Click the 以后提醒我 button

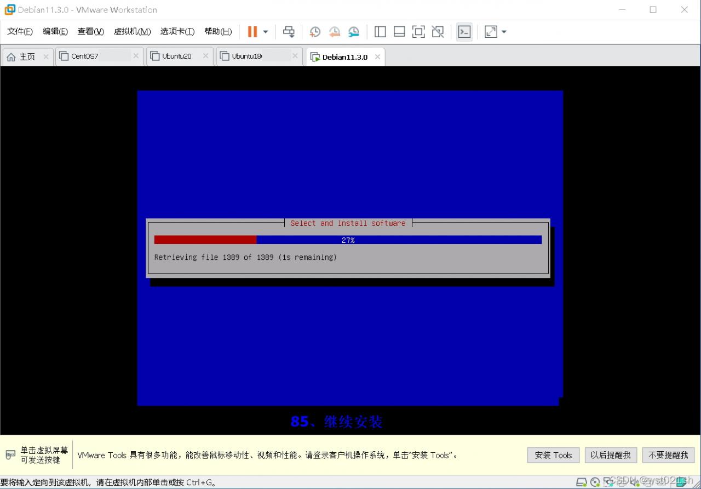[611, 455]
